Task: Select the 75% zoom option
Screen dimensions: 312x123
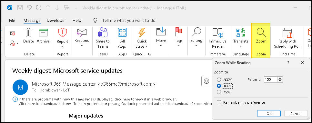Action: tap(219, 92)
